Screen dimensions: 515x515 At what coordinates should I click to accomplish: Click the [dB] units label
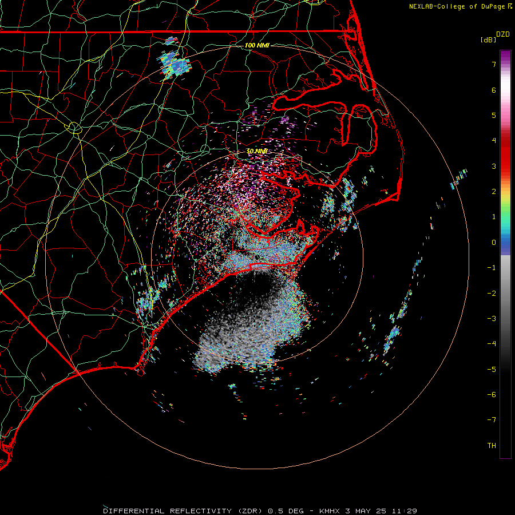489,39
